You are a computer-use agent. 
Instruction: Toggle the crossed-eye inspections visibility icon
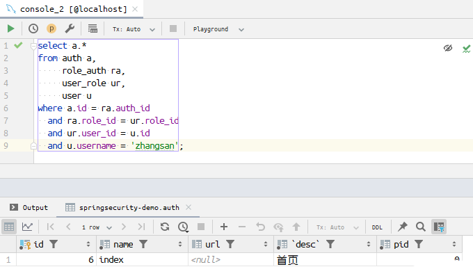click(x=448, y=48)
